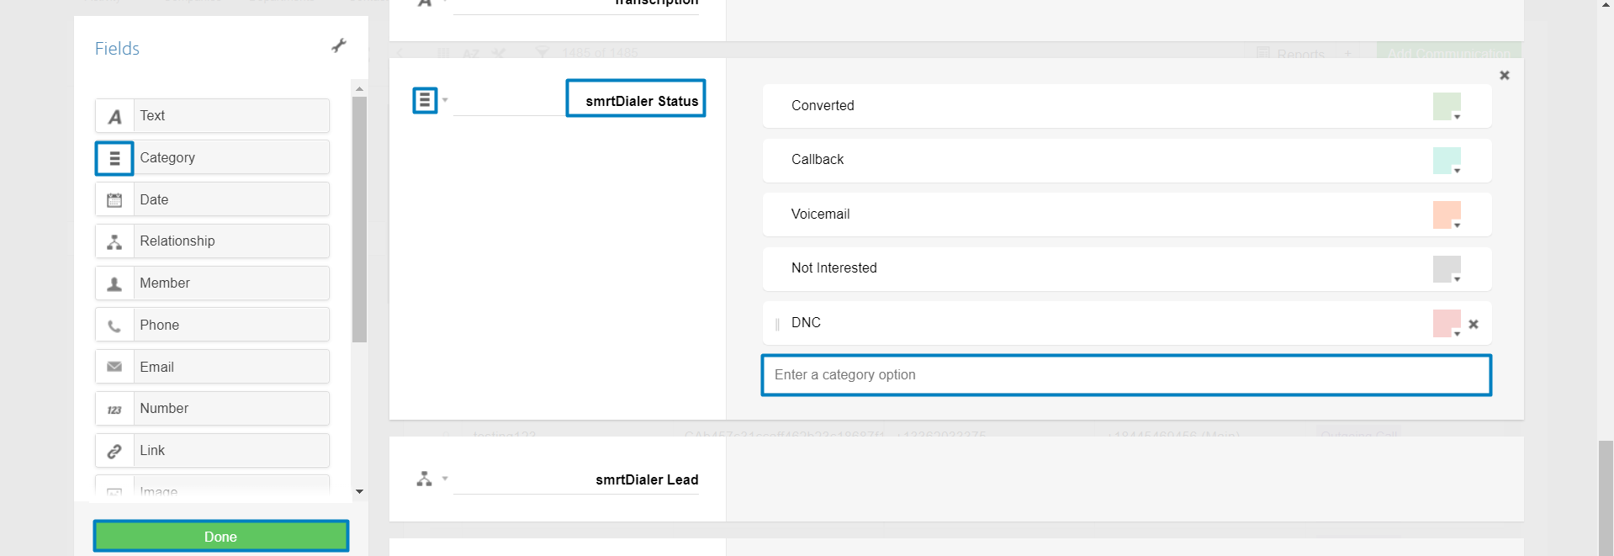The image size is (1614, 556).
Task: Add a Member field via person icon
Action: (115, 284)
